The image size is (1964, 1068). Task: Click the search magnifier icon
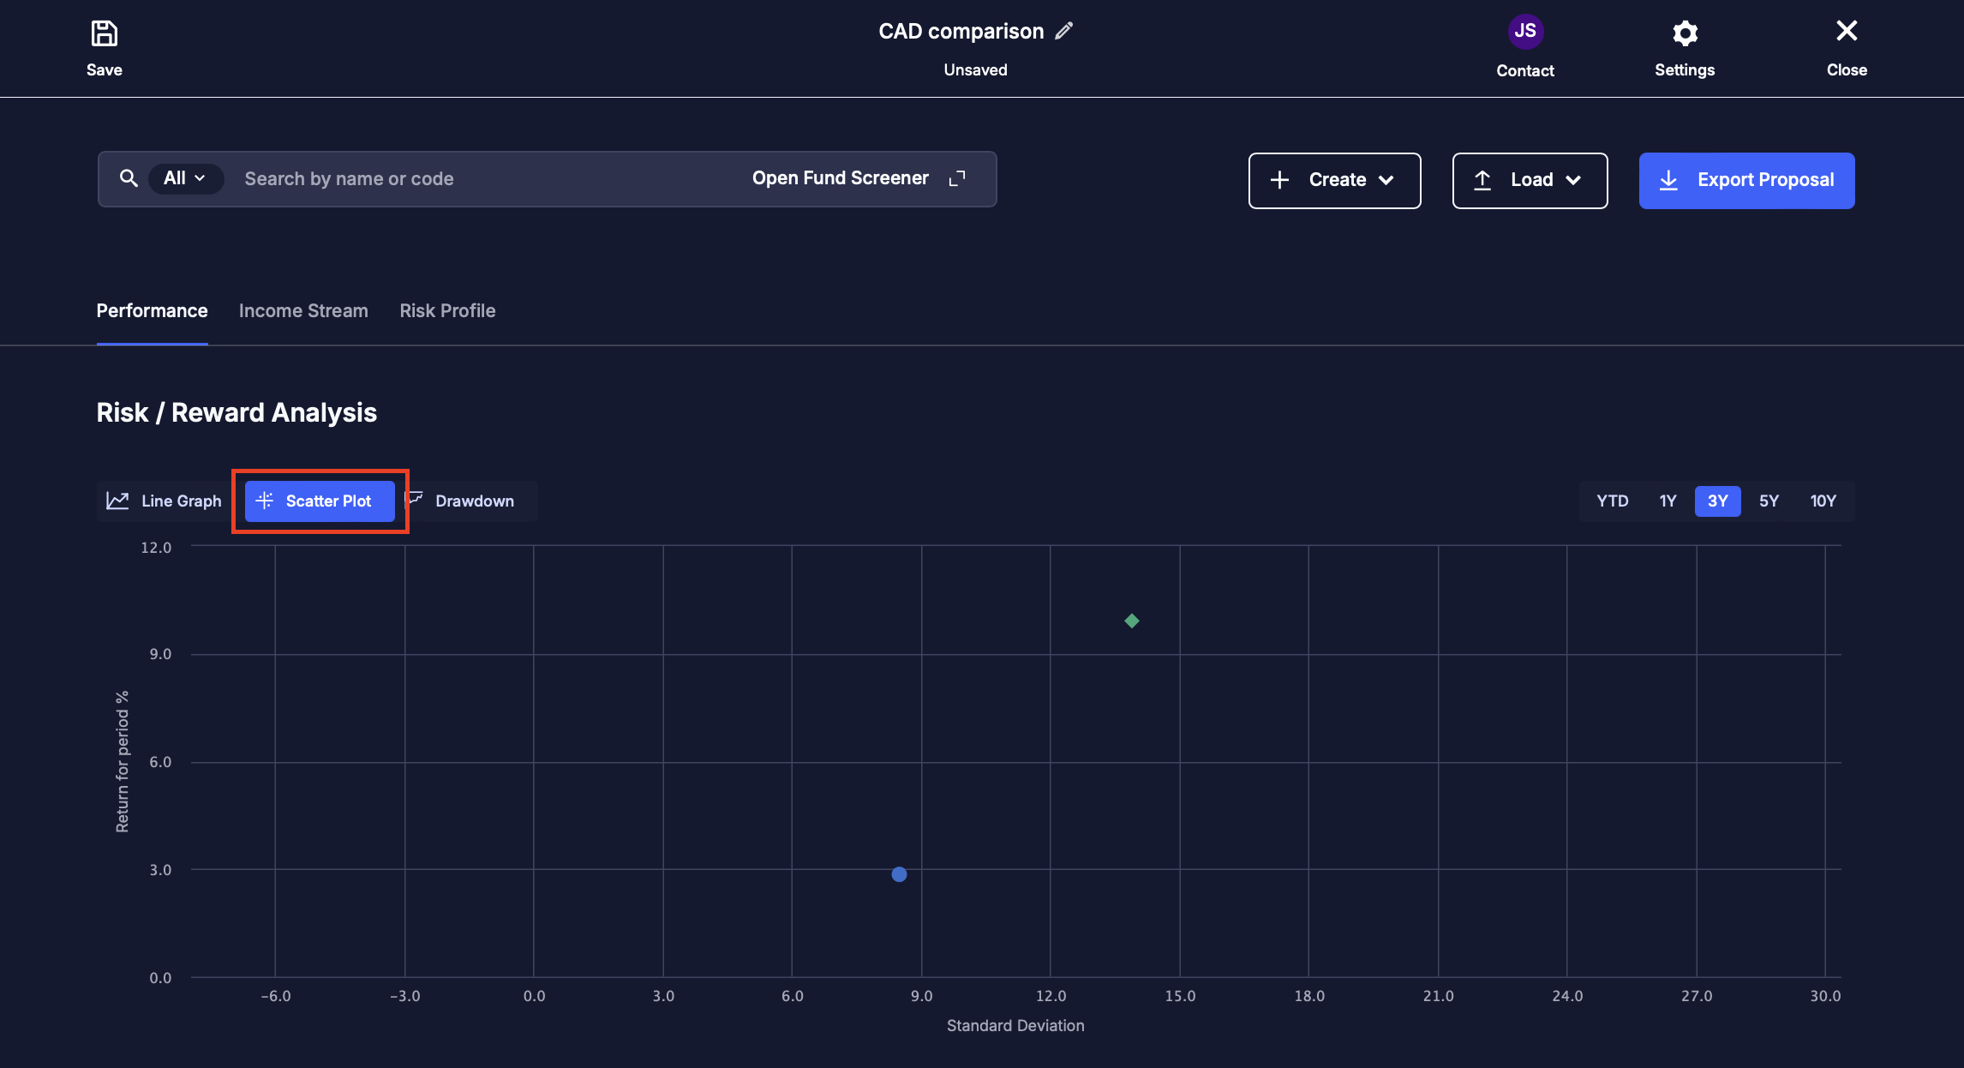(x=129, y=178)
